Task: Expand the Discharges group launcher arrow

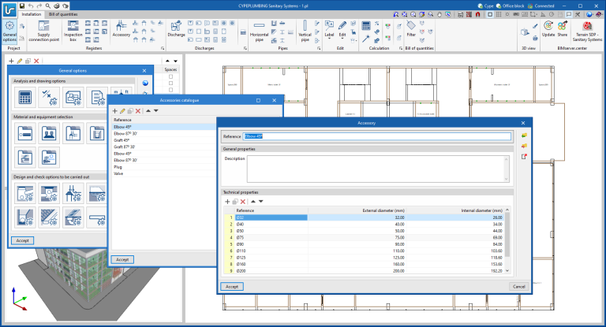Action: [x=245, y=48]
